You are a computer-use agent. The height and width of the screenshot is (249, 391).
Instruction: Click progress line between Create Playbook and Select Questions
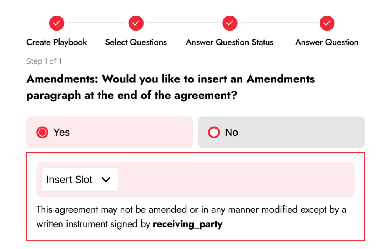click(x=96, y=23)
